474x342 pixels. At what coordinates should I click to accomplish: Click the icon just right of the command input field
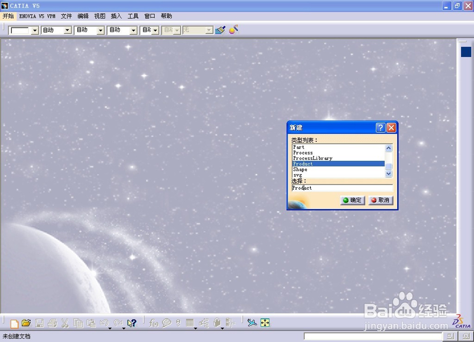450,336
